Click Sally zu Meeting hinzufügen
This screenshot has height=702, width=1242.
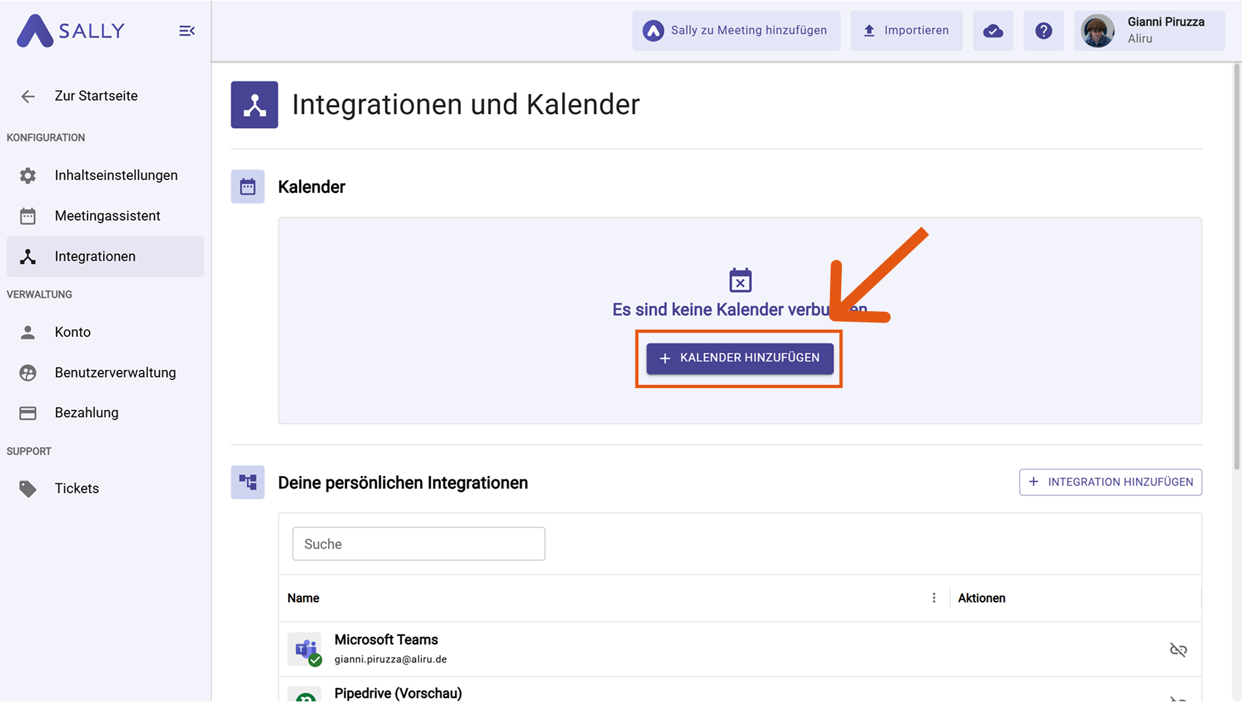(x=736, y=31)
